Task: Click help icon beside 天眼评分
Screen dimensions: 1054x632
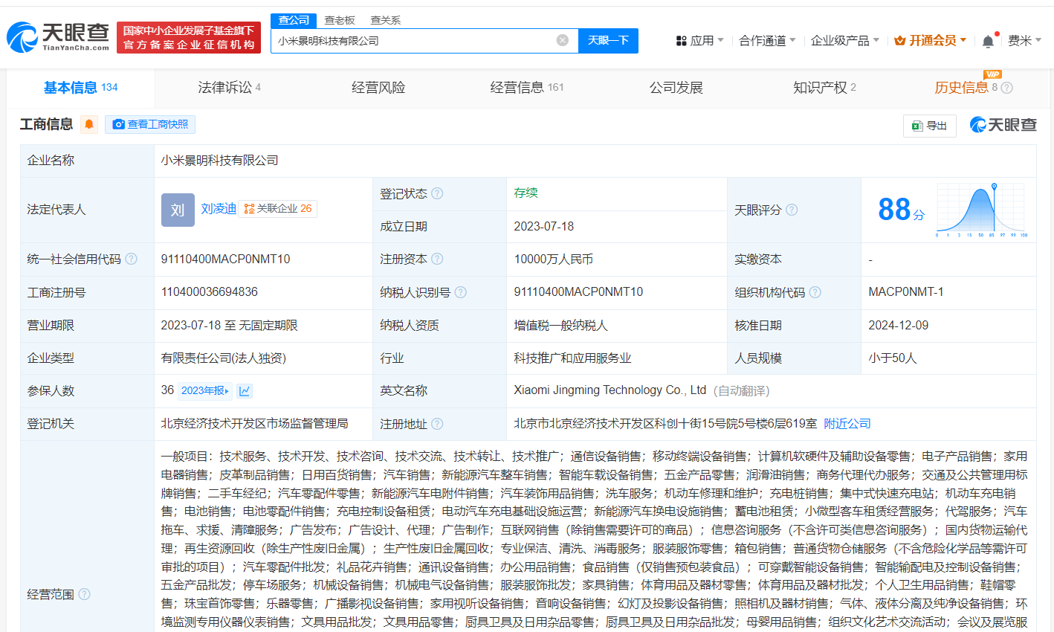Action: [792, 210]
